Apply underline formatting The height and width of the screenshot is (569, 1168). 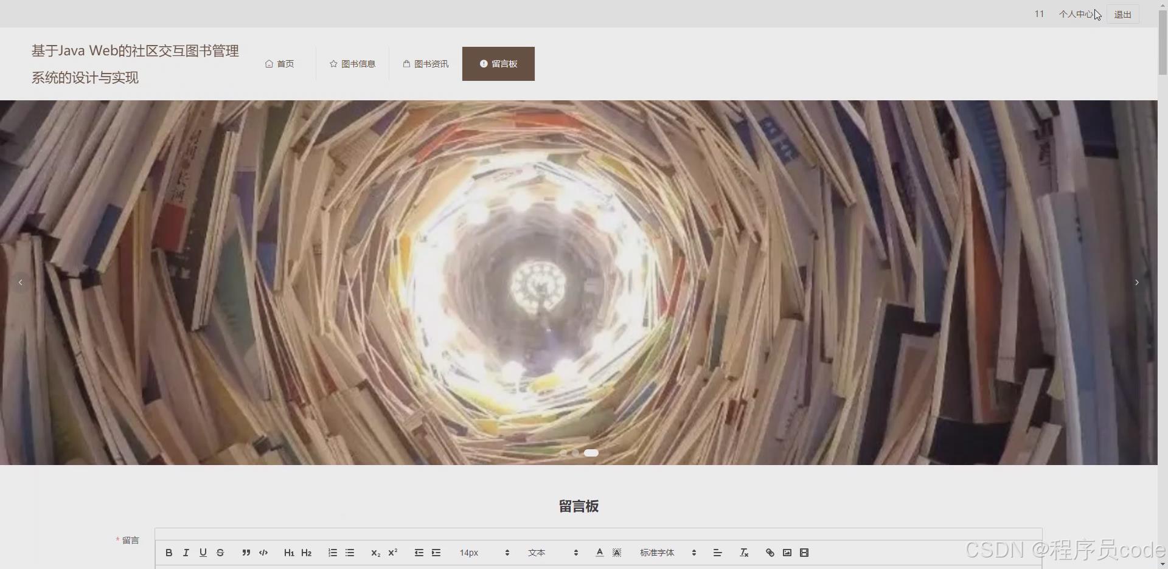coord(203,552)
